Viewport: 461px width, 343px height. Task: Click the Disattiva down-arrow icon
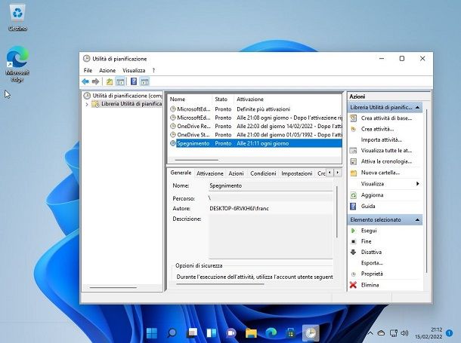353,252
